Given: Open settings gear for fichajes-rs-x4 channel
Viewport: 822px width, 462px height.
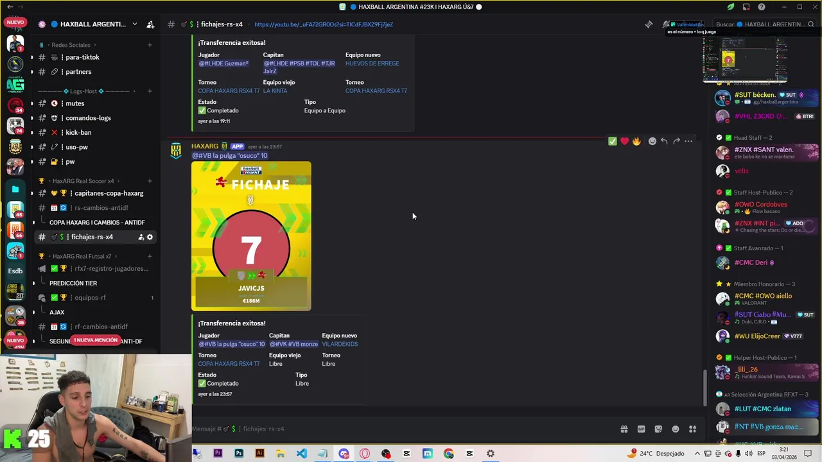Looking at the screenshot, I should point(150,237).
